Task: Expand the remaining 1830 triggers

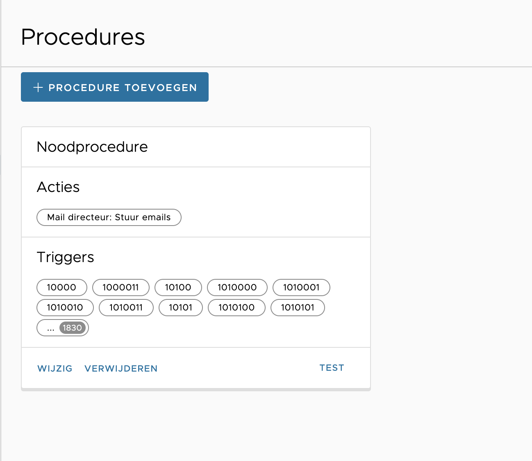Action: click(x=62, y=328)
